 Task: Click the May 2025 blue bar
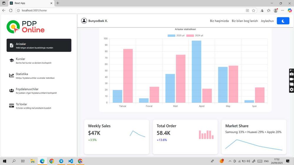(x=223, y=85)
